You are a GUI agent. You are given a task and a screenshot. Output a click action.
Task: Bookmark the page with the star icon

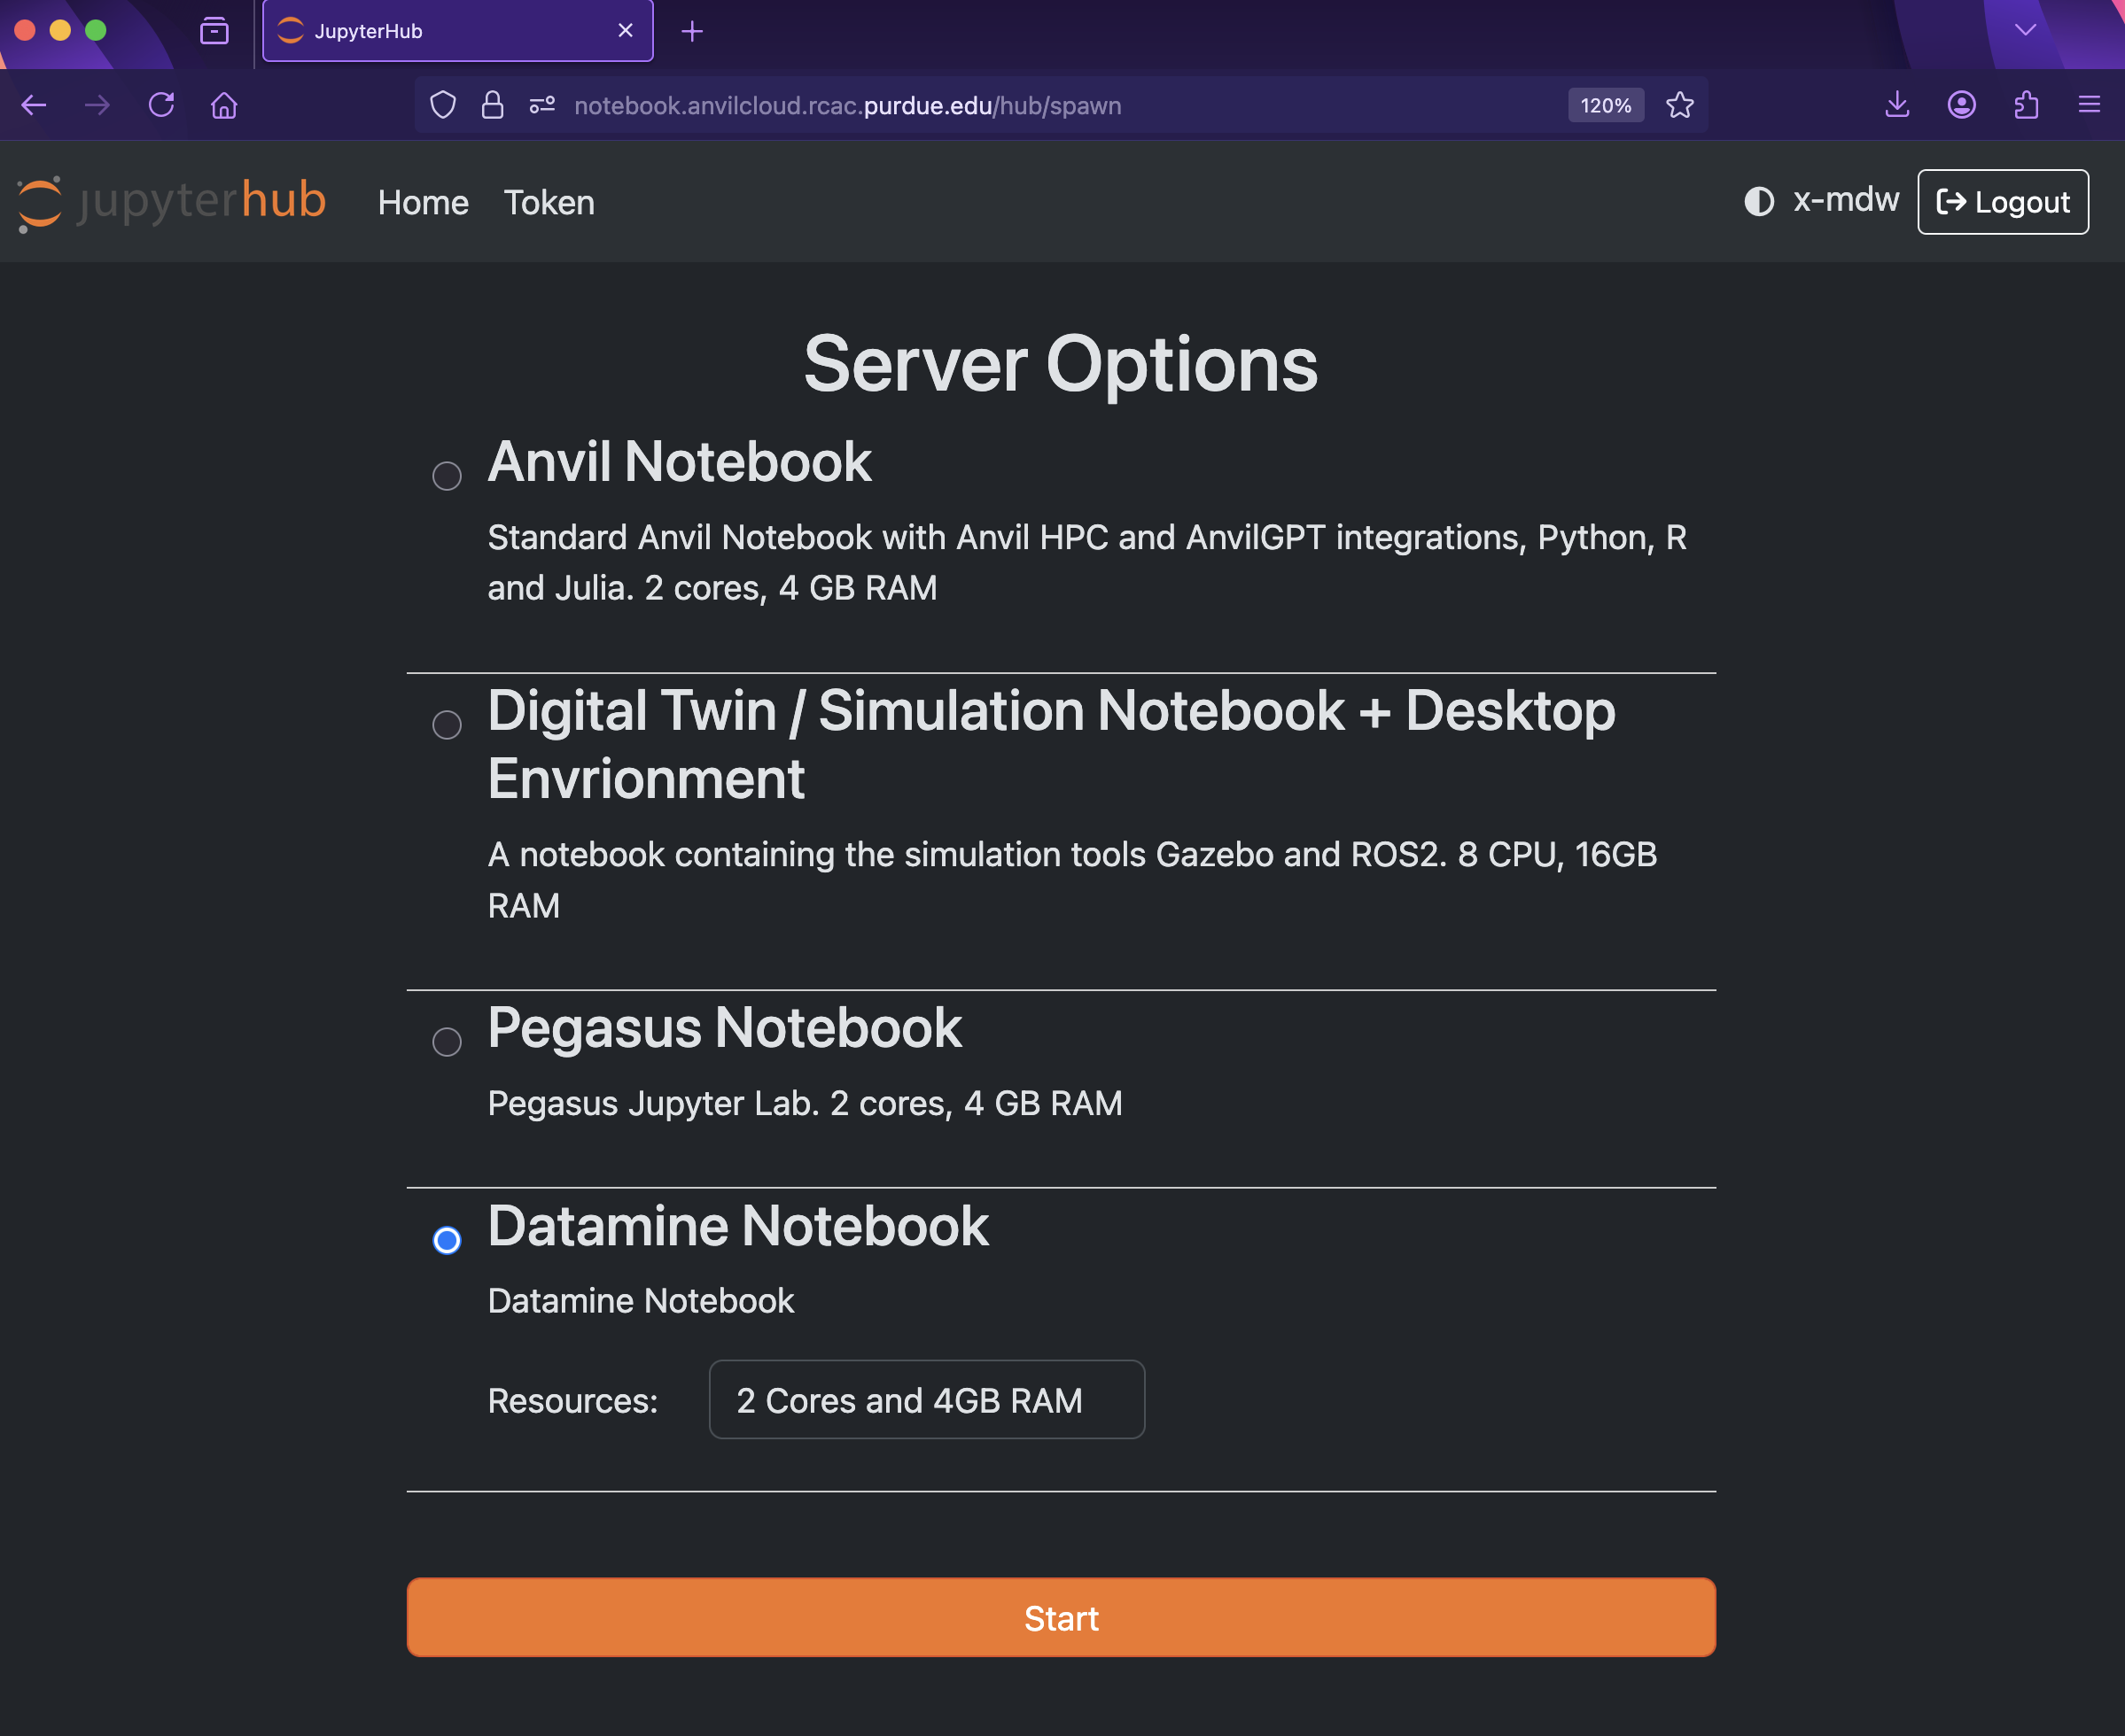pyautogui.click(x=1678, y=105)
